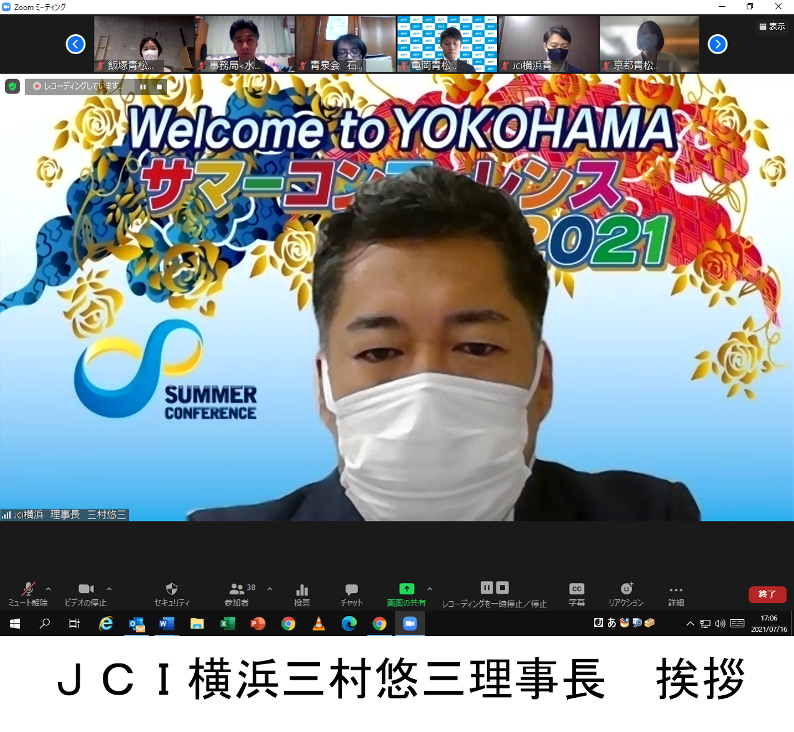
Task: Expand video options arrow beside ビデオの停止
Action: click(109, 589)
